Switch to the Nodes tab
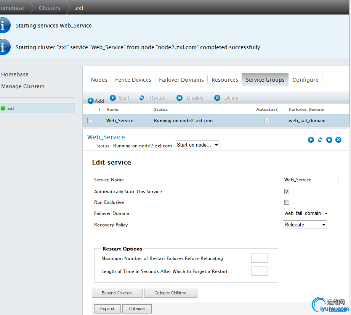 pos(99,80)
